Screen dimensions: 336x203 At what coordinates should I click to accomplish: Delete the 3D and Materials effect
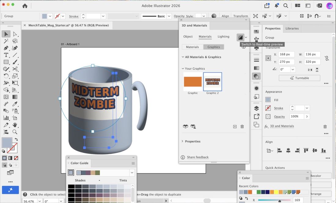click(x=325, y=126)
